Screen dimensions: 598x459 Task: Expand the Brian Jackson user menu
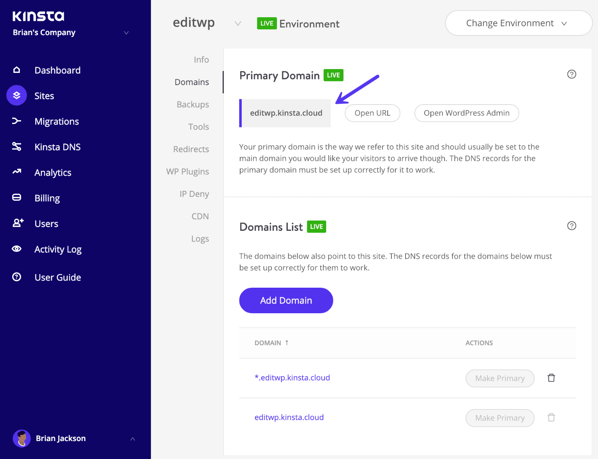(133, 439)
